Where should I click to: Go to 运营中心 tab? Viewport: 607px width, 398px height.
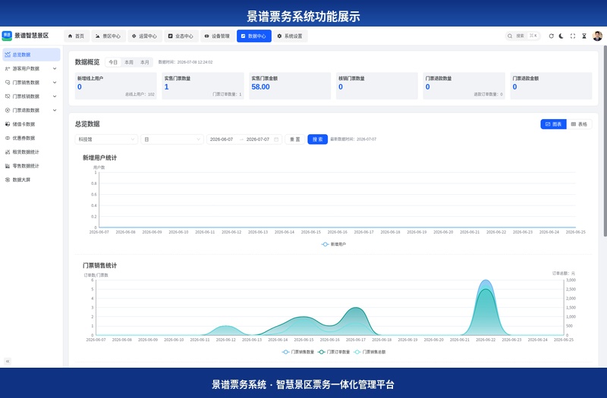145,36
